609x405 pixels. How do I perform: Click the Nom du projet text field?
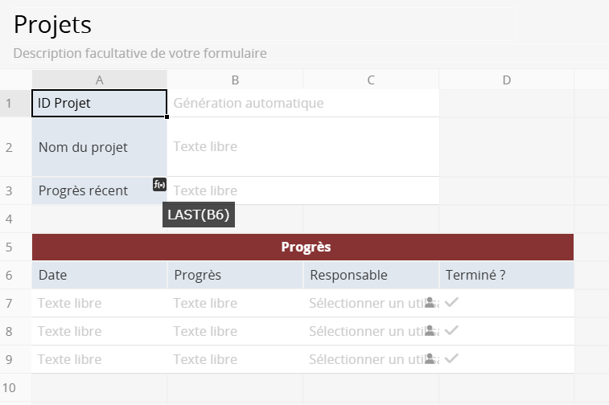point(302,147)
